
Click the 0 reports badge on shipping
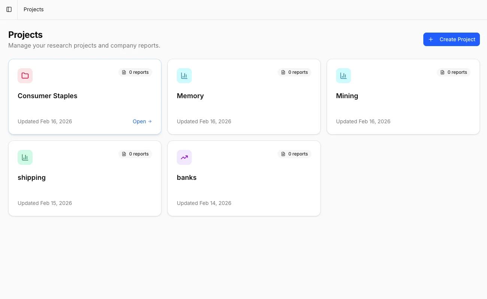click(x=135, y=154)
